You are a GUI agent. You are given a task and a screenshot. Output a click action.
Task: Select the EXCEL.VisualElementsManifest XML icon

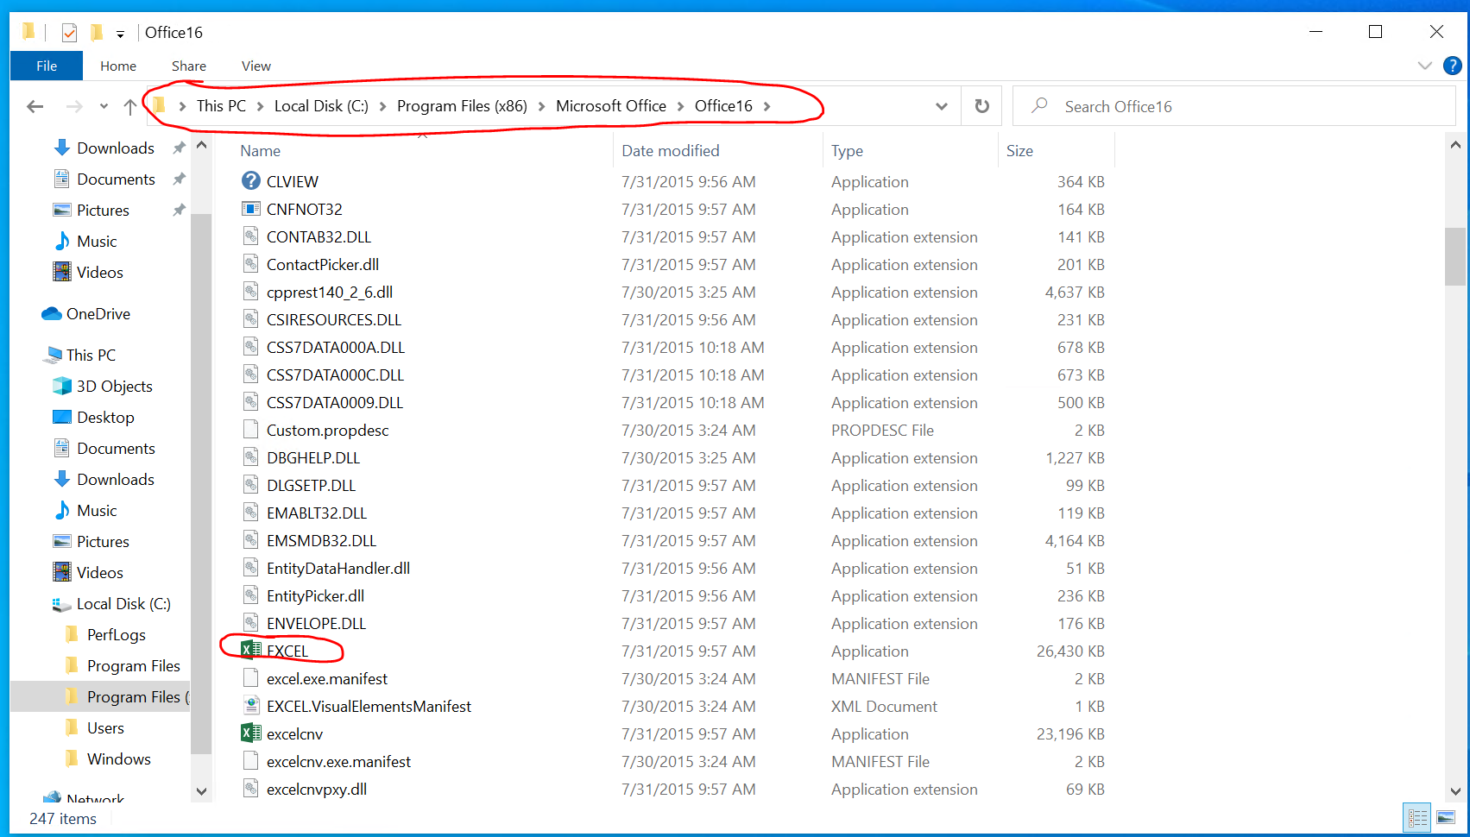251,706
